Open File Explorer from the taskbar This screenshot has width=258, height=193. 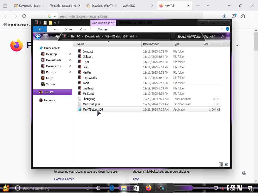pos(124,188)
